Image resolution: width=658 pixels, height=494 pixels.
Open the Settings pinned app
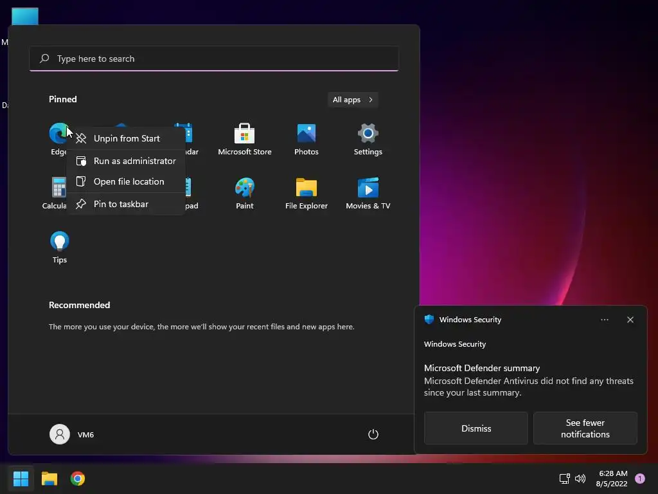pyautogui.click(x=368, y=140)
